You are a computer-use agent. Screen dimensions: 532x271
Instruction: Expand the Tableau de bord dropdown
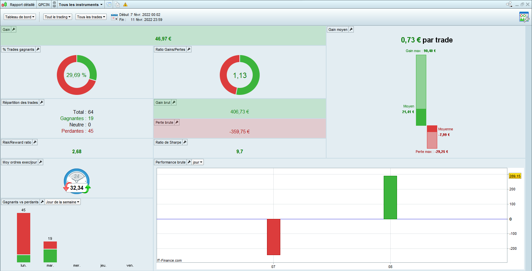click(x=20, y=17)
